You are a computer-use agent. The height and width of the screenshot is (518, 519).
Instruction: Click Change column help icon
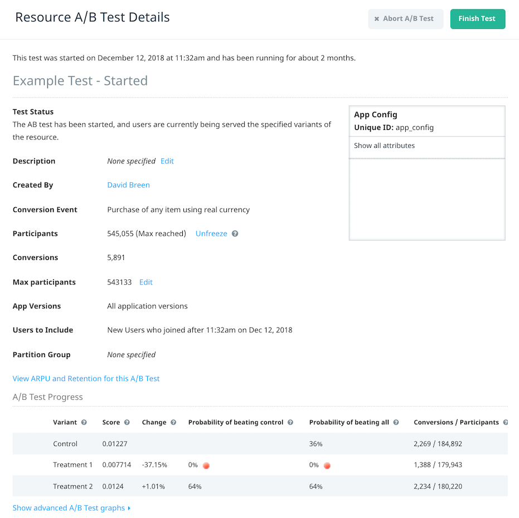pos(173,422)
